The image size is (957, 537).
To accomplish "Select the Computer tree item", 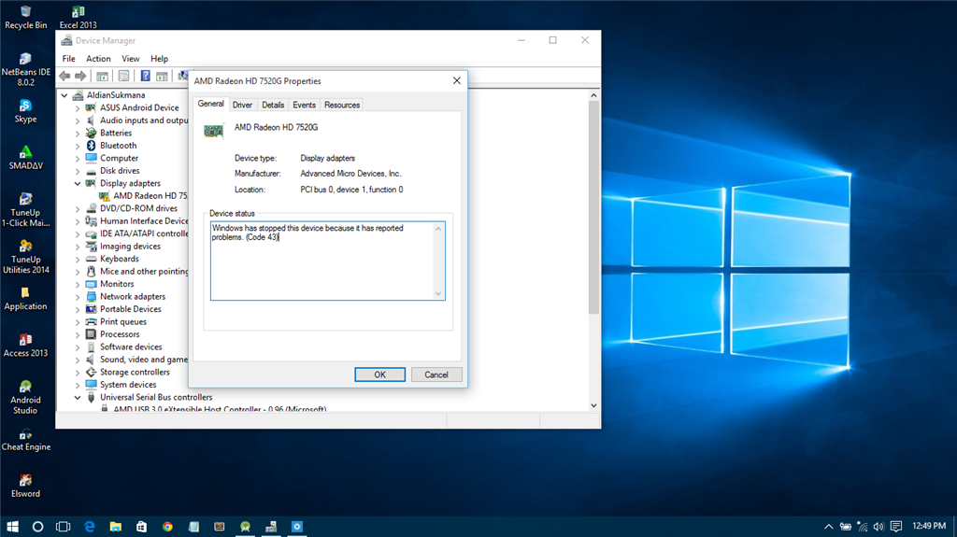I will click(119, 158).
